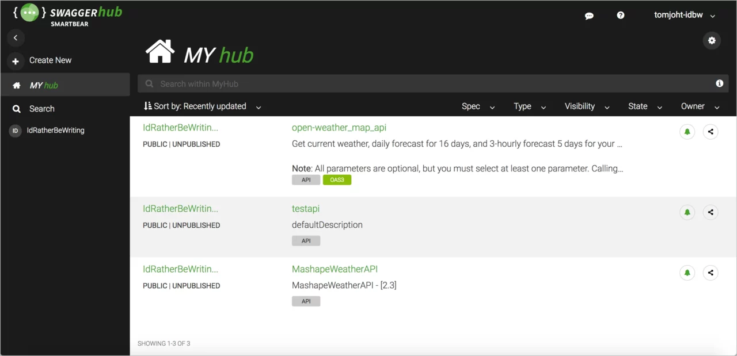Toggle notifications for MashapeWeatherAPI
This screenshot has height=356, width=737.
(x=687, y=273)
